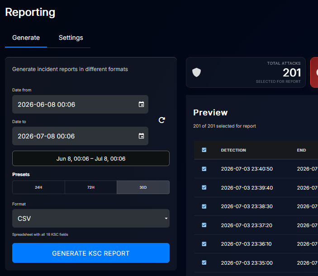Uncheck the row detected at 23:39:40
This screenshot has height=276, width=318.
(204, 187)
